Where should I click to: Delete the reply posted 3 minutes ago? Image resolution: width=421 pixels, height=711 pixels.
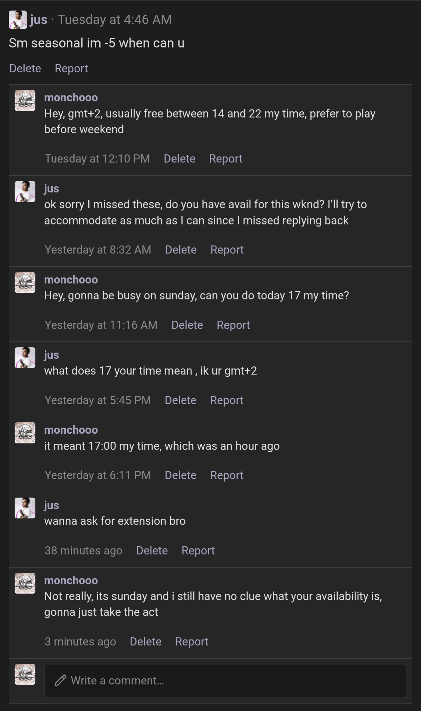(x=145, y=642)
